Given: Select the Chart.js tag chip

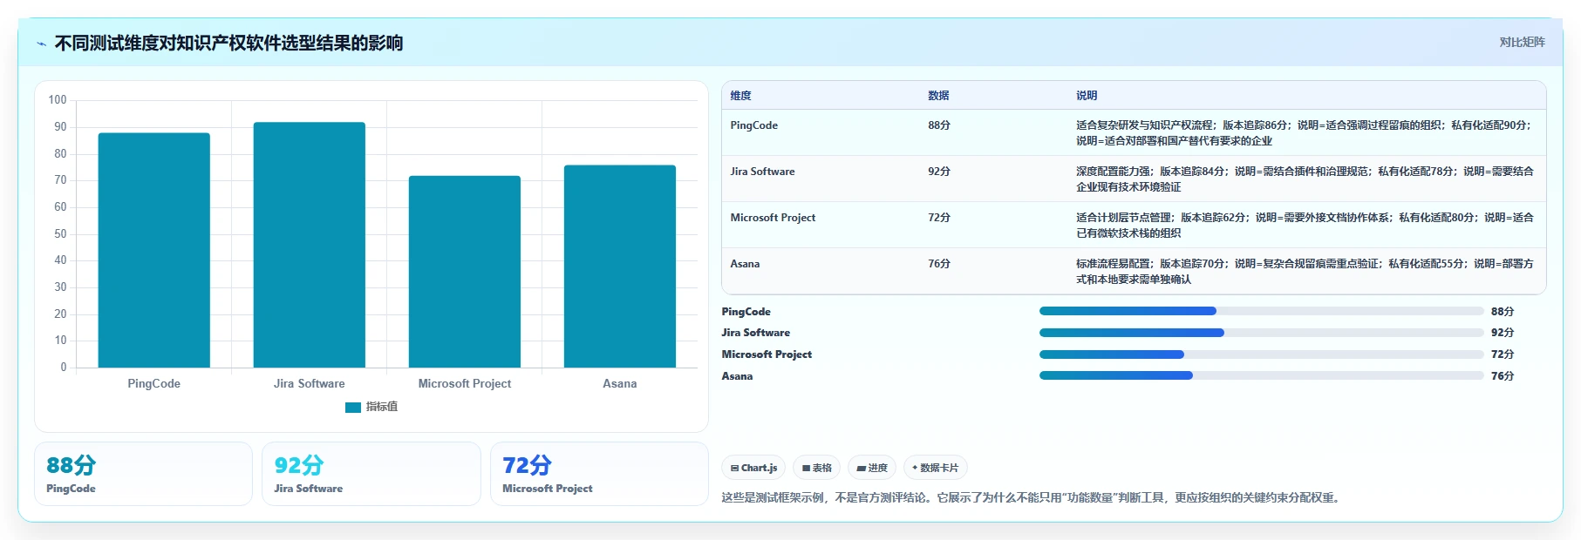Looking at the screenshot, I should tap(753, 468).
